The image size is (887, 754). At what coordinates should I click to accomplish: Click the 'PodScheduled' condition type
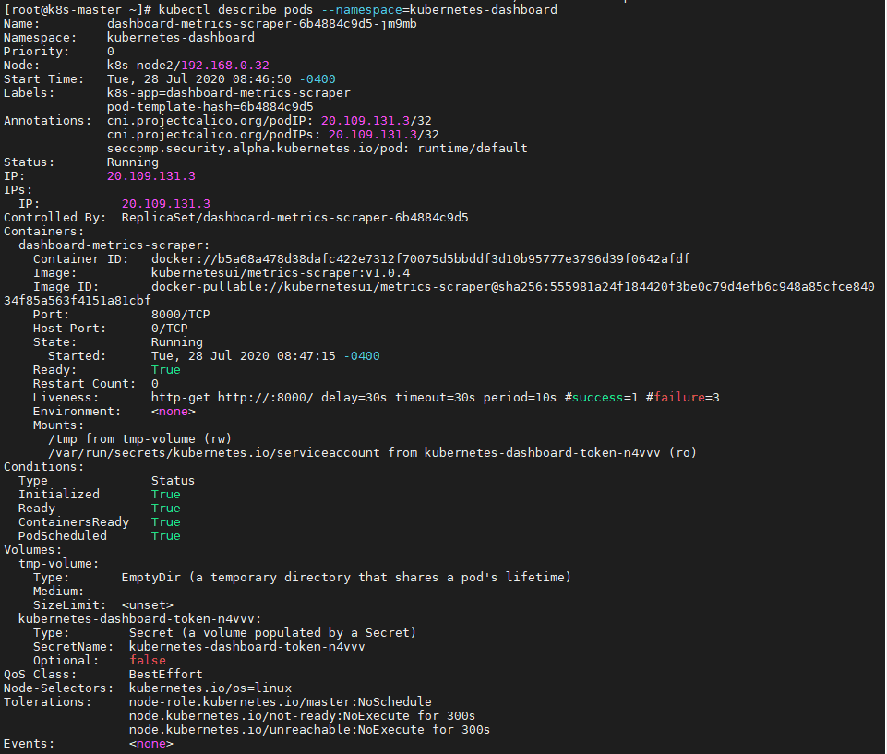click(62, 536)
